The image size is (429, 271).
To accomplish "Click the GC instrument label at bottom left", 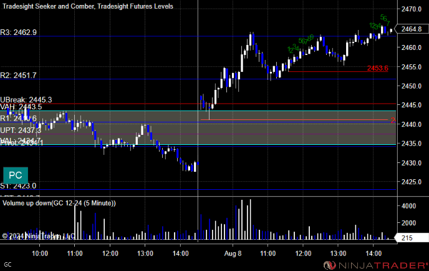I will [7, 264].
